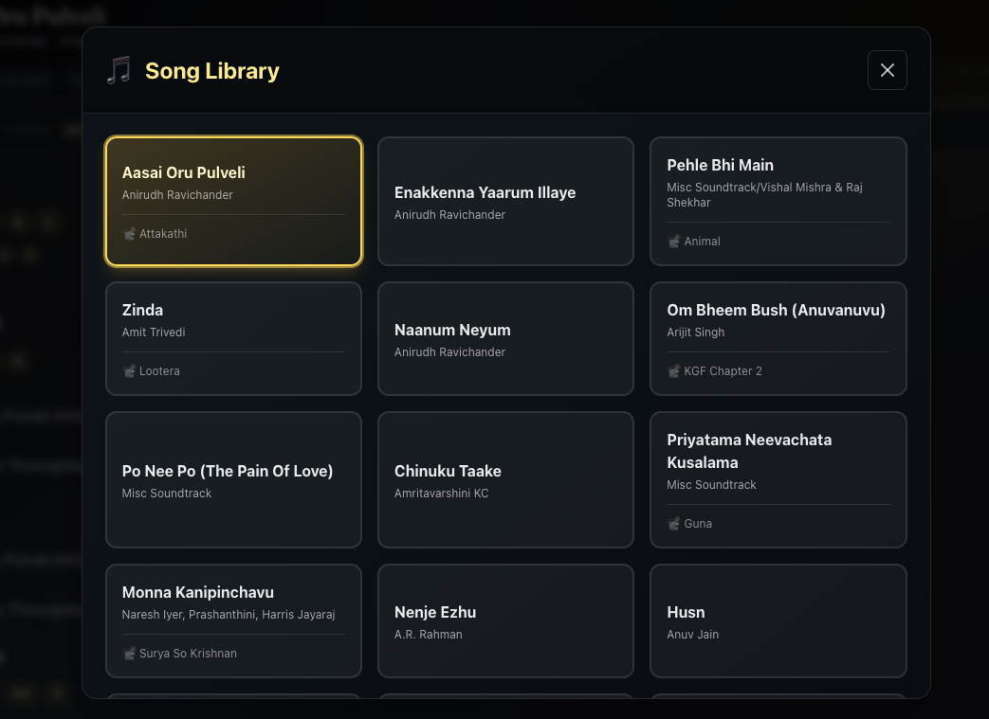Close the Song Library dialog with the X button
The image size is (989, 719).
887,69
